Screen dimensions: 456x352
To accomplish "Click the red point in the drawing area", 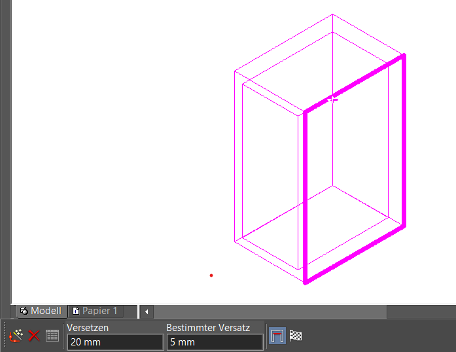I will point(211,275).
